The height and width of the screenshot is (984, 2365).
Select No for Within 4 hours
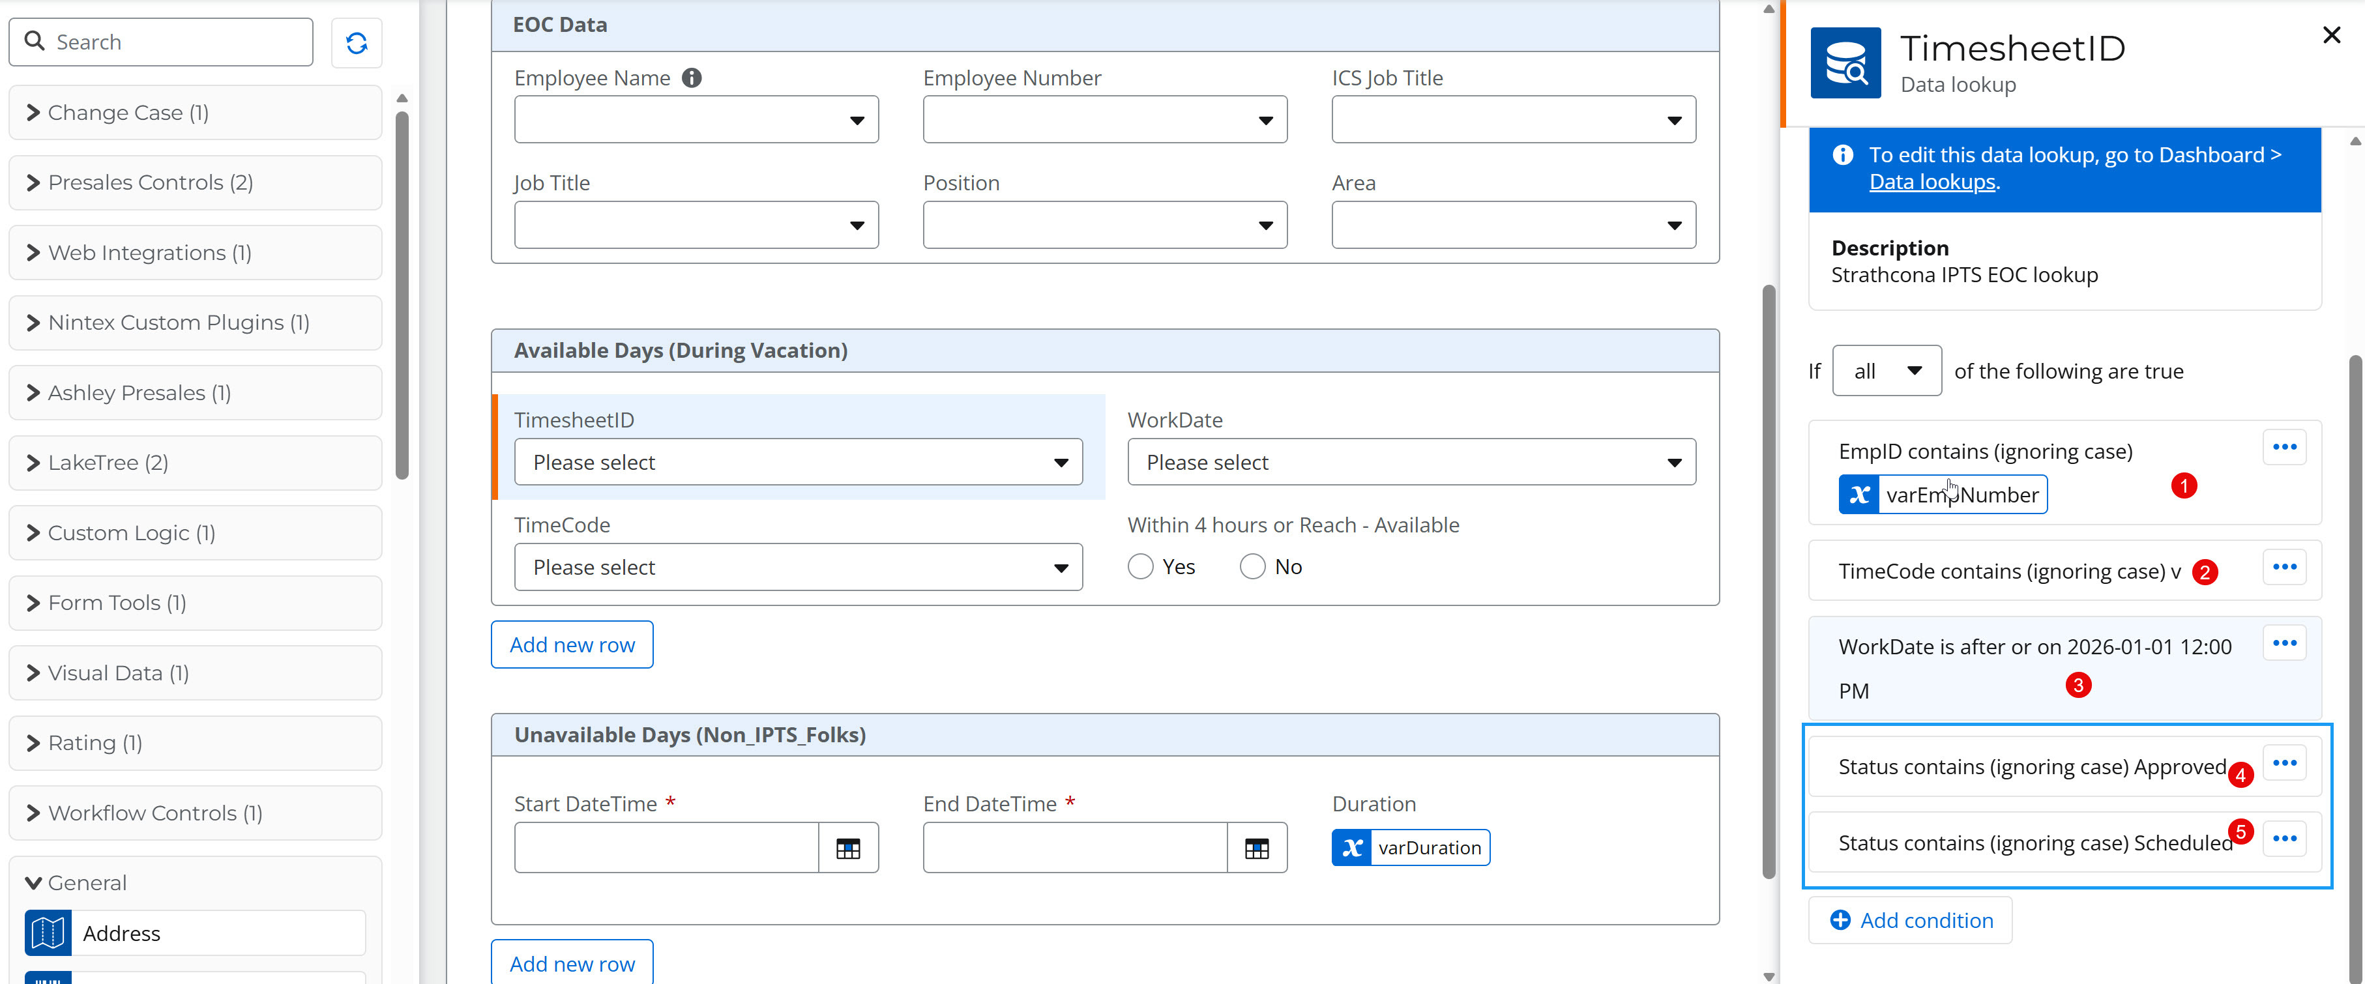[1252, 566]
